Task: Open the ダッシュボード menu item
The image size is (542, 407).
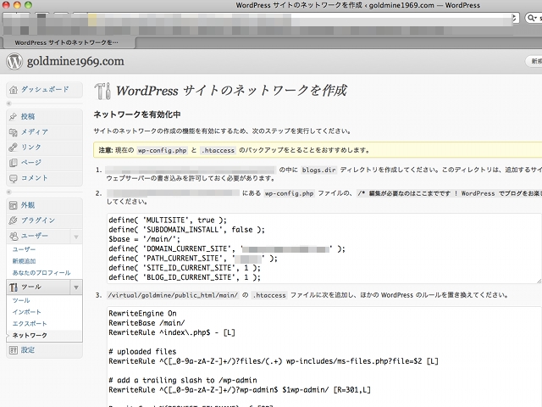Action: 45,90
